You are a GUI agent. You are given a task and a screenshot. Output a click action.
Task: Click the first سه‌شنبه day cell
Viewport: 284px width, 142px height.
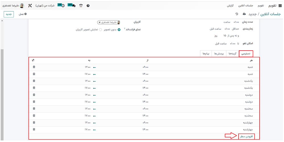pos(249,109)
